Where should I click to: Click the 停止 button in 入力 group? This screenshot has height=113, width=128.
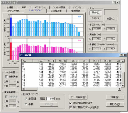click(x=95, y=13)
